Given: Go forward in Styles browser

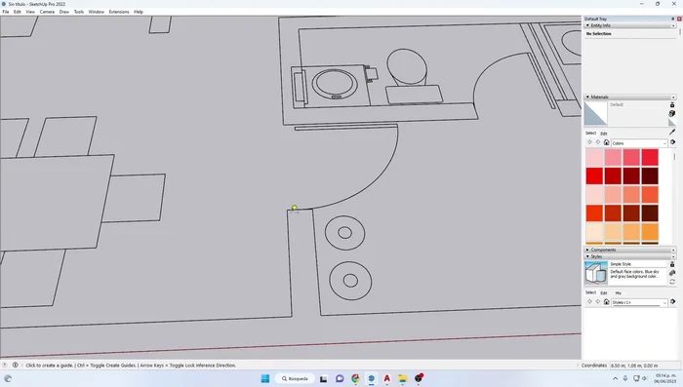Looking at the screenshot, I should pos(597,301).
